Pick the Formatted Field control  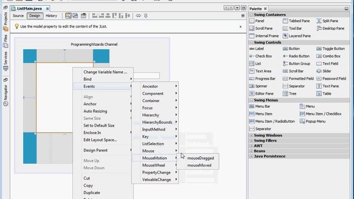point(298,78)
